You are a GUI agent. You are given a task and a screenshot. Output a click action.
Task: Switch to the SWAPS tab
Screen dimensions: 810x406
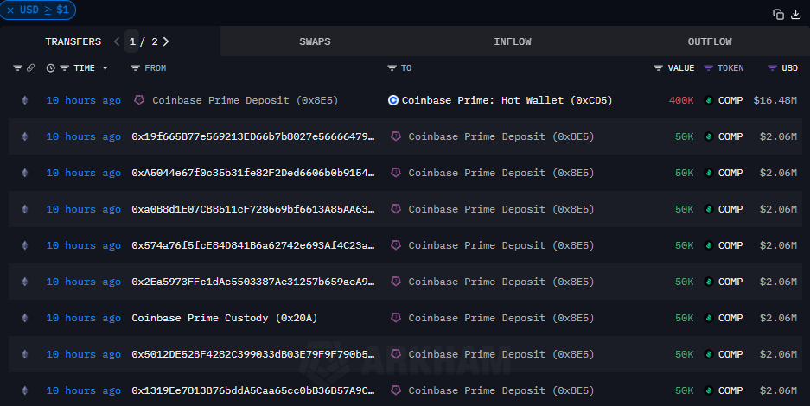pos(315,41)
